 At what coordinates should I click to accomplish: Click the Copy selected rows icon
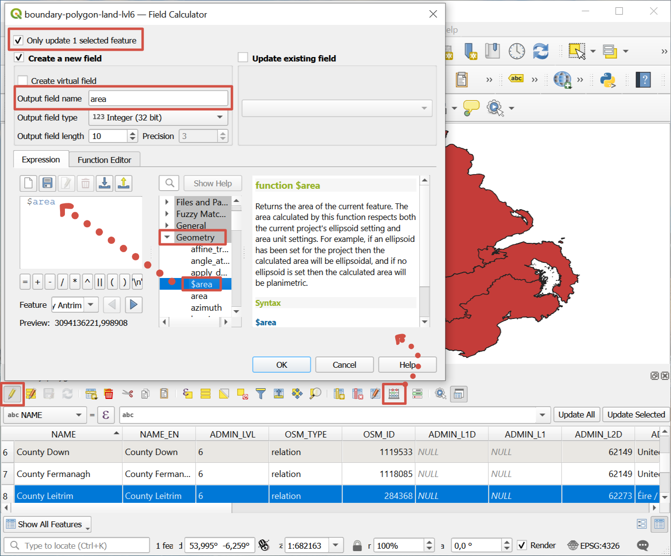pos(145,394)
